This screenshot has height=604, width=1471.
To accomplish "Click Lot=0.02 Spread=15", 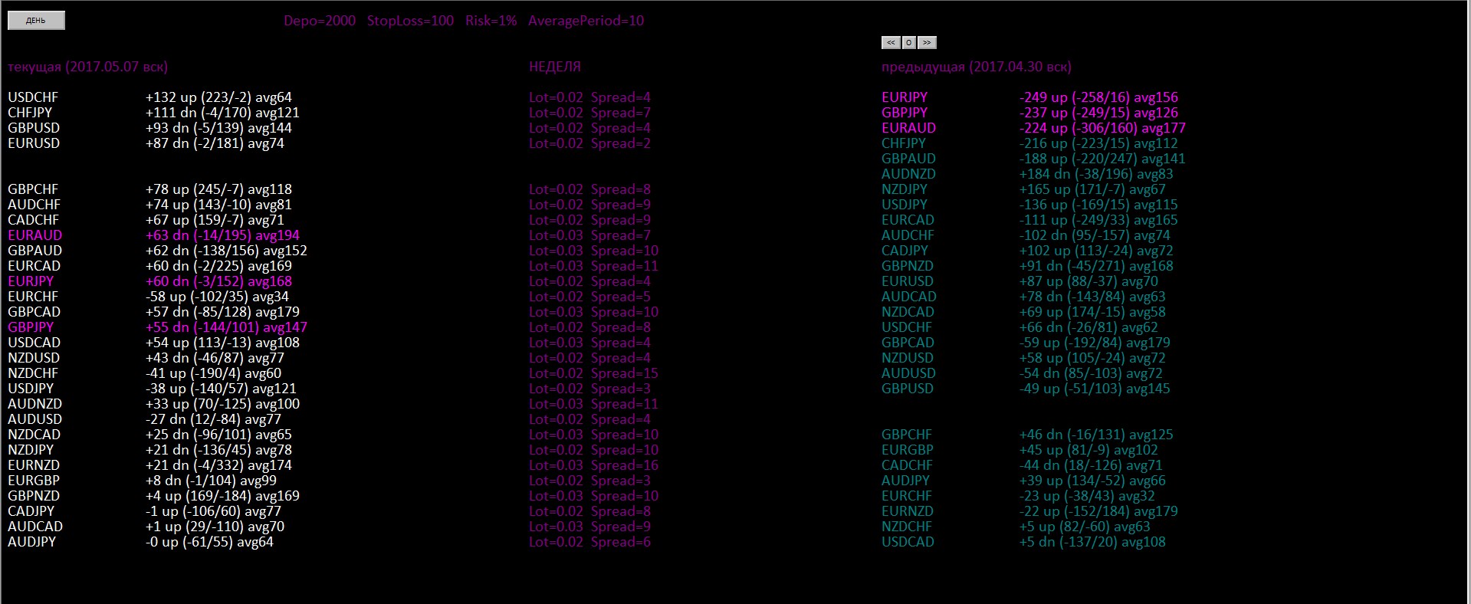I will tap(593, 373).
